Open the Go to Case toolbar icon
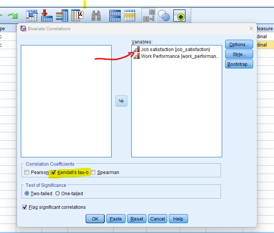The image size is (274, 233). (32, 16)
